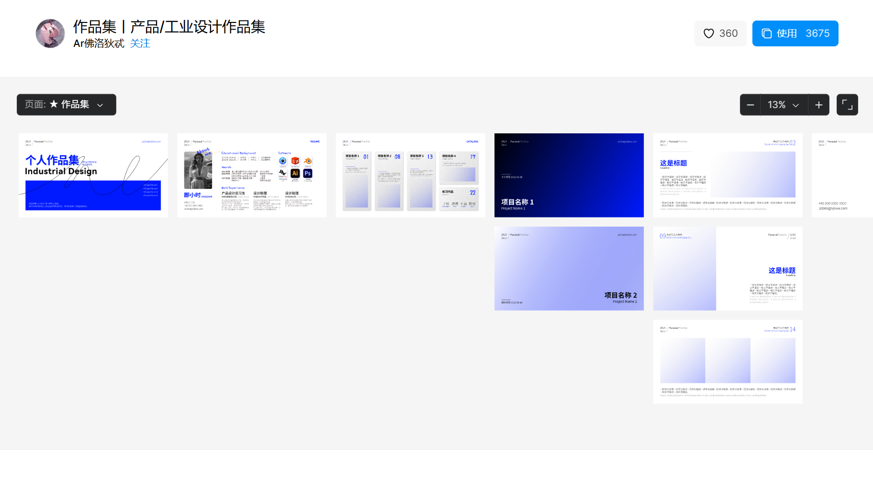Open the 个人作品集 cover page thumbnail
This screenshot has width=873, height=477.
pos(93,175)
